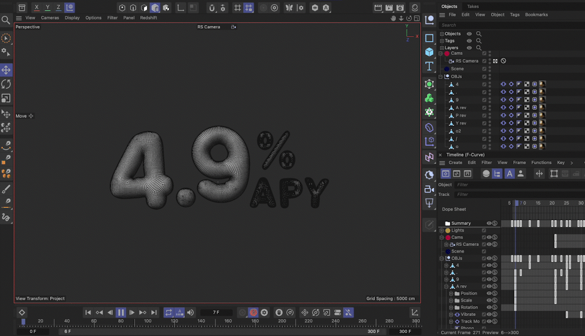Select RS Camera in Object Manager
585x336 pixels.
tap(467, 61)
